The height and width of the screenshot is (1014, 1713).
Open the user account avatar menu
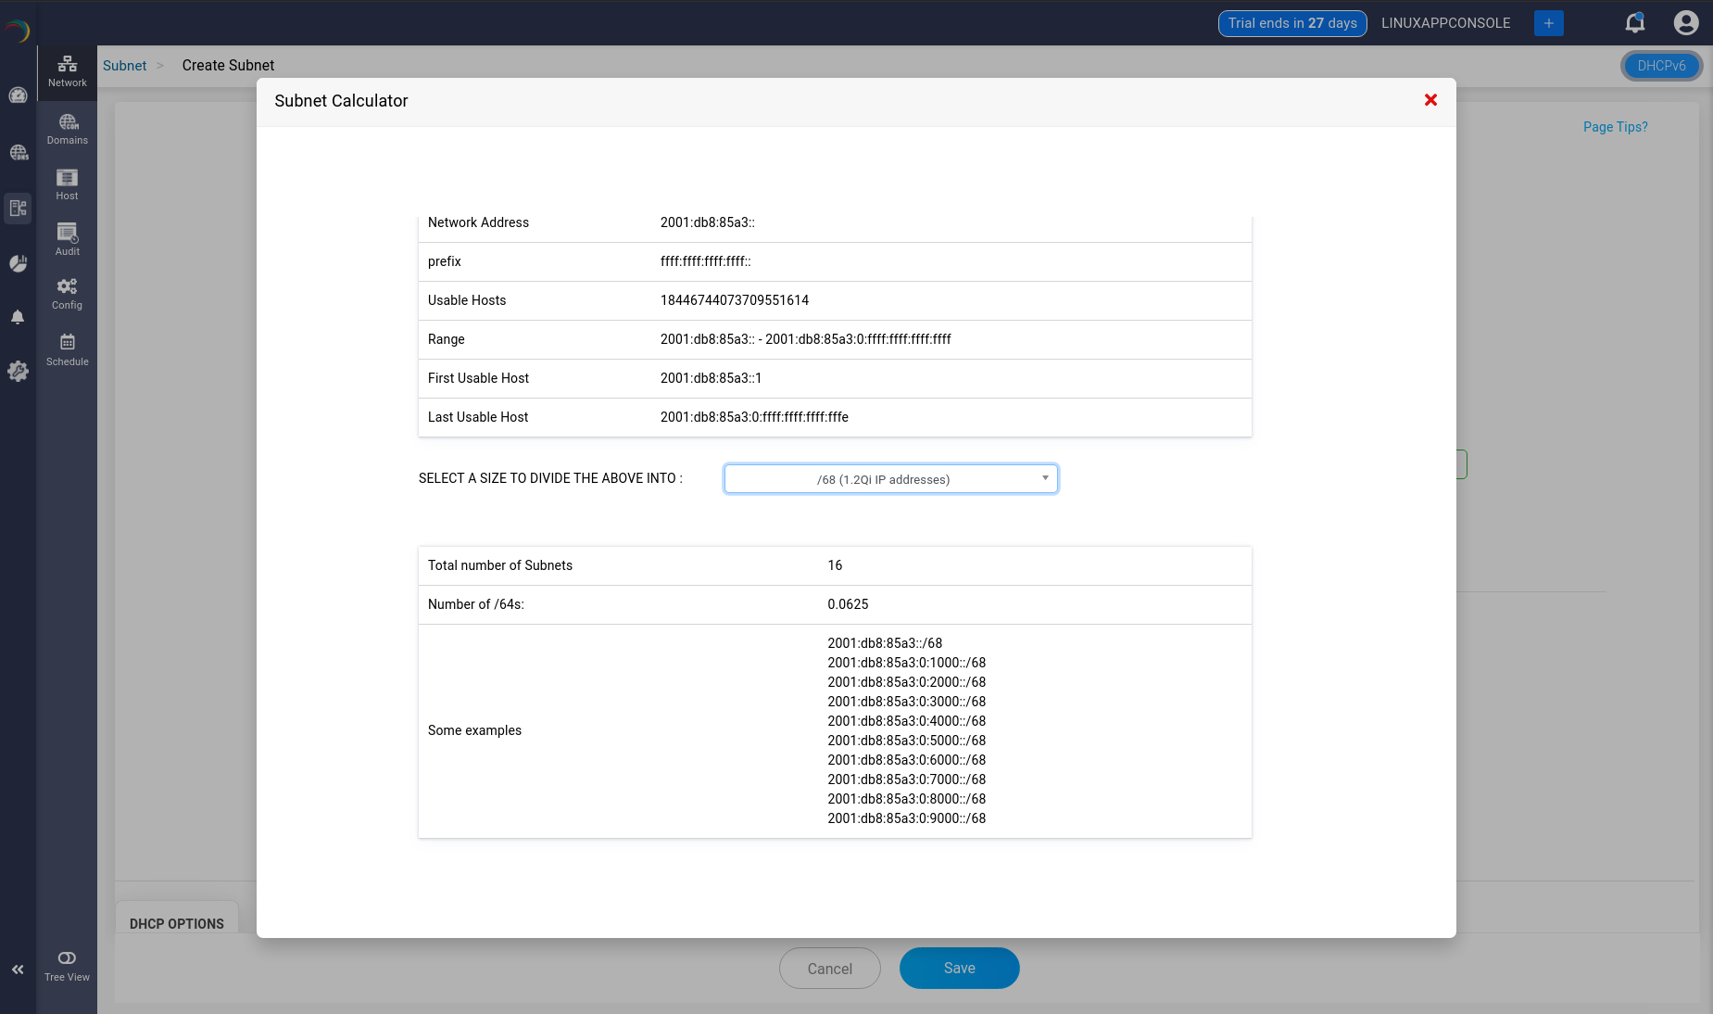pyautogui.click(x=1685, y=22)
